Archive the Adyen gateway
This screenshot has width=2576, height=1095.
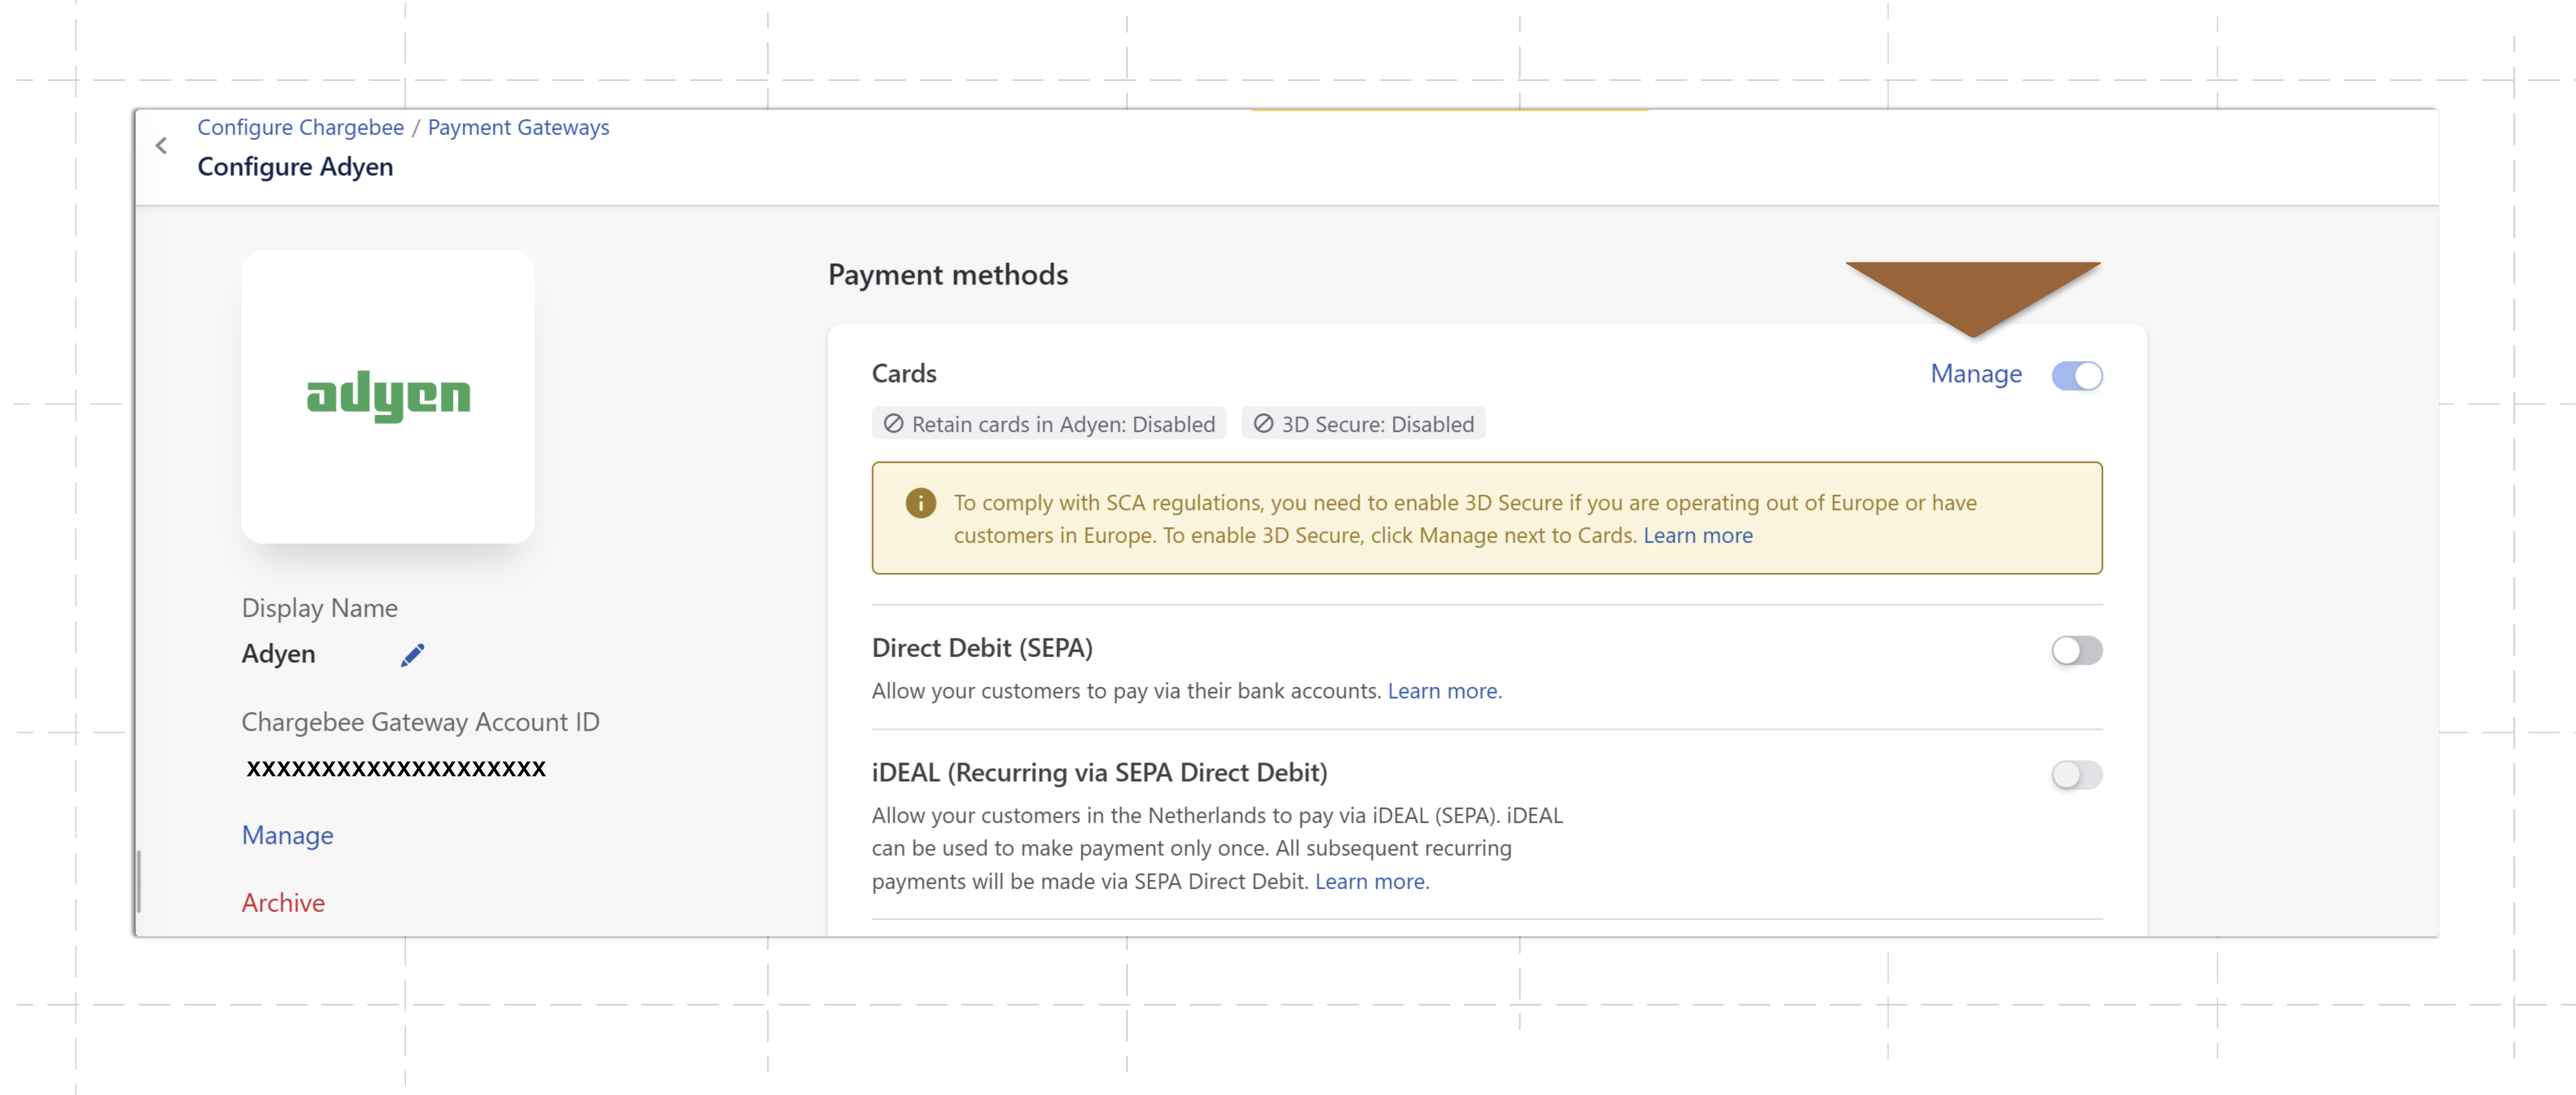coord(283,903)
